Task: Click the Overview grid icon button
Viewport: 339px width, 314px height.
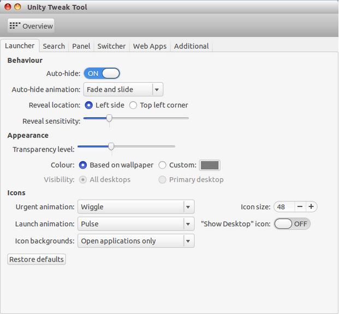Action: click(31, 26)
